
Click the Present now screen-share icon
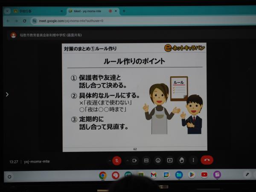[170, 160]
